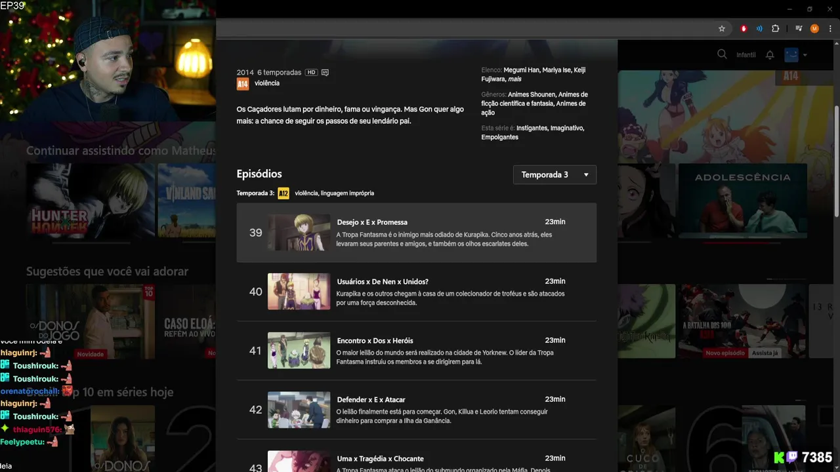Image resolution: width=840 pixels, height=472 pixels.
Task: Bookmark this page with the star icon
Action: tap(722, 29)
